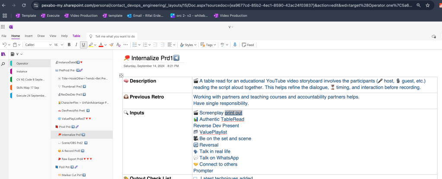Click the Clear Formatting icon
This screenshot has height=179, width=442.
[x=119, y=45]
